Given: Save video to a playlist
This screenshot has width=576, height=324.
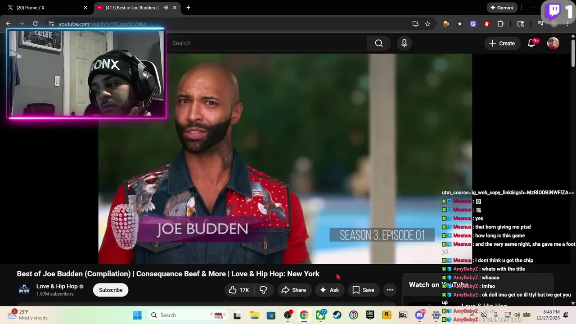Looking at the screenshot, I should (363, 290).
